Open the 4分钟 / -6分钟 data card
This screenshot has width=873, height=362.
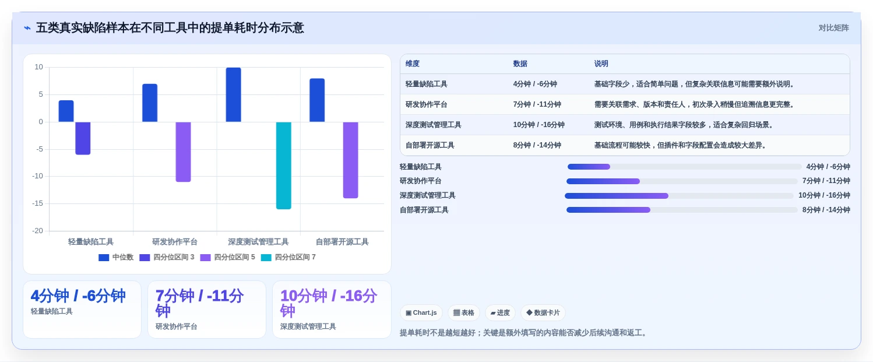tap(82, 310)
